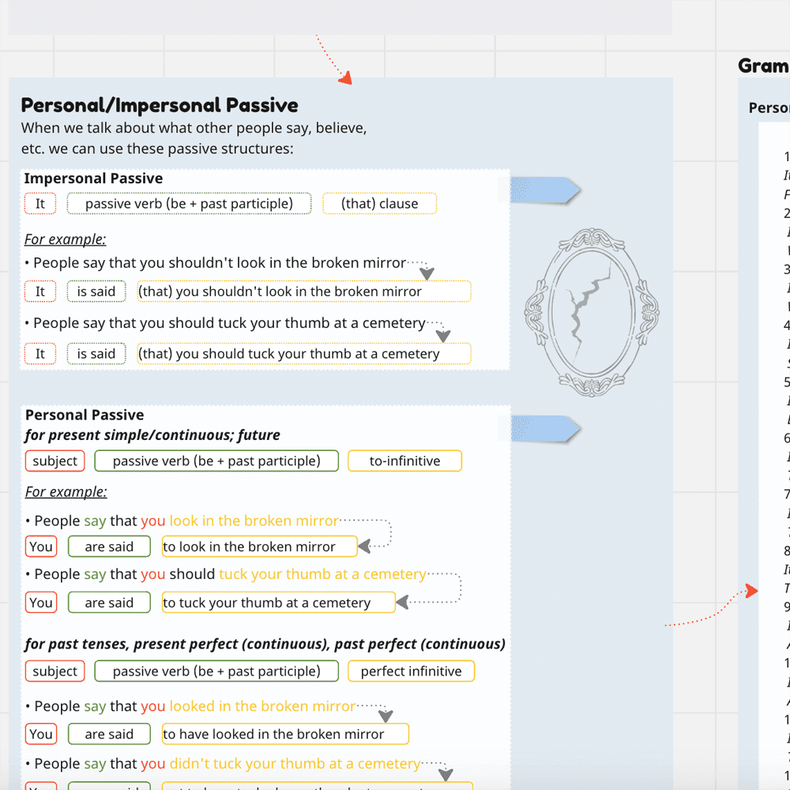The width and height of the screenshot is (790, 790).
Task: Select the "for past tenses, present perfect" subheading
Action: pos(265,644)
